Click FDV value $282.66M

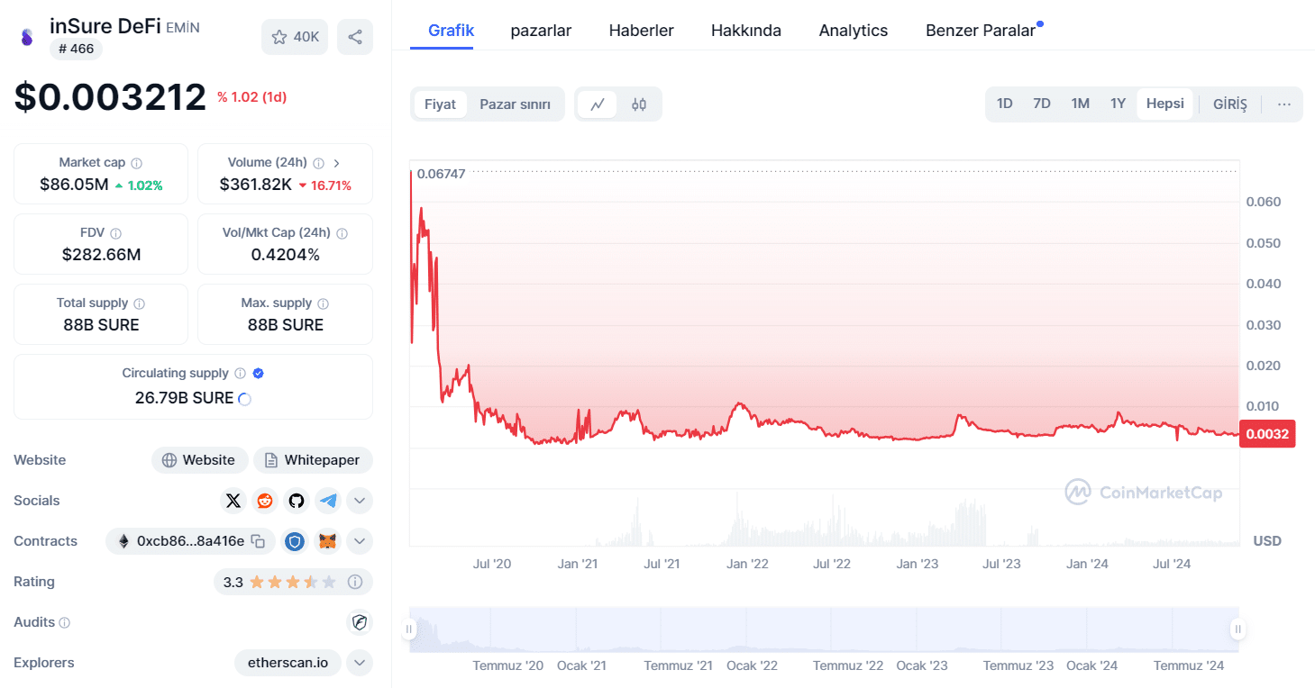101,255
